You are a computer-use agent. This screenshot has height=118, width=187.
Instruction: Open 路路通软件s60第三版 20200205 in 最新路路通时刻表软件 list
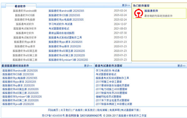tap(20, 93)
